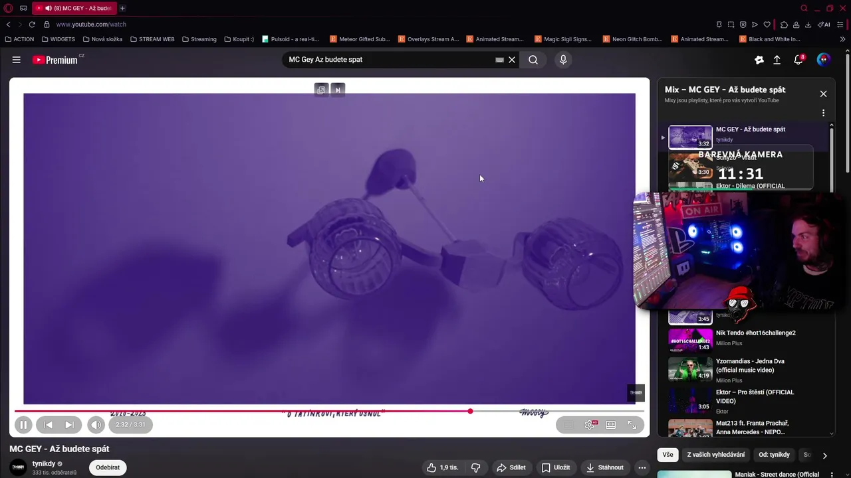This screenshot has width=851, height=478.
Task: Open Meteor Gifted Sub bookmark
Action: (360, 39)
